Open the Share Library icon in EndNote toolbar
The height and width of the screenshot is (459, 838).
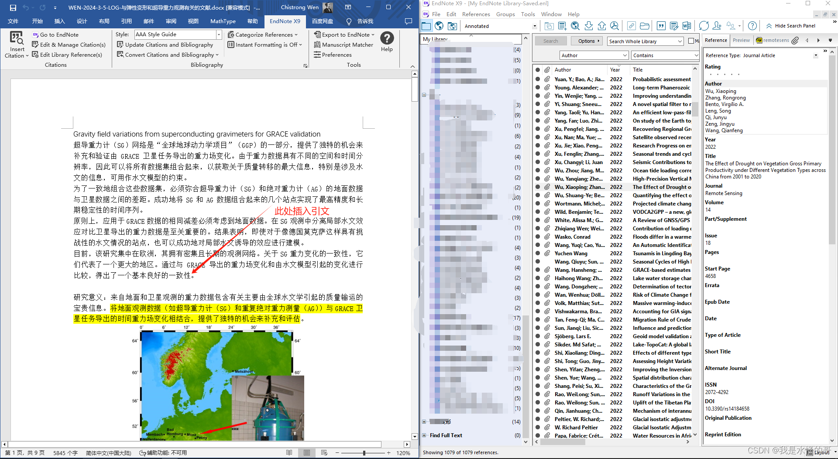click(718, 26)
